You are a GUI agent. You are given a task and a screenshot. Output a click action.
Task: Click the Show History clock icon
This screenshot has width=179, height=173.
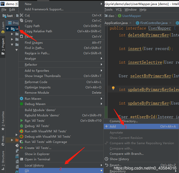click(106, 159)
